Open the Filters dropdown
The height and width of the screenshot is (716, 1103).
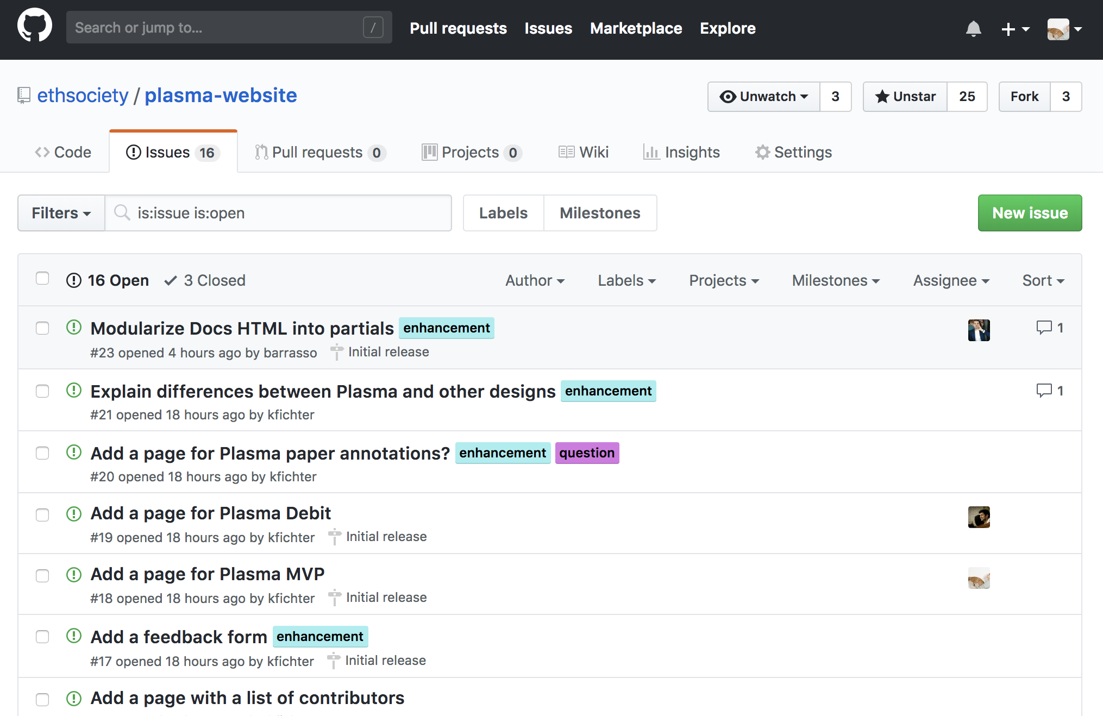pyautogui.click(x=61, y=213)
